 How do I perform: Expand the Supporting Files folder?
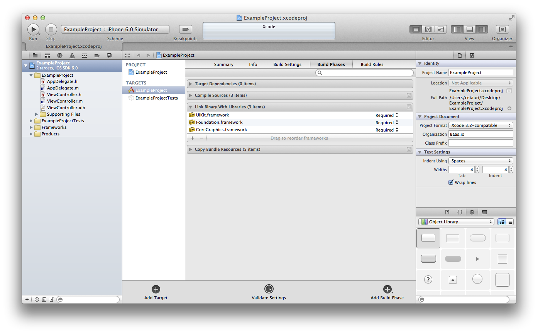tap(37, 114)
